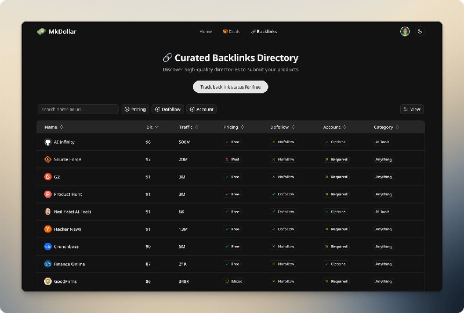Viewport: 464px width, 313px height.
Task: Open the Account filter dropdown
Action: (201, 109)
